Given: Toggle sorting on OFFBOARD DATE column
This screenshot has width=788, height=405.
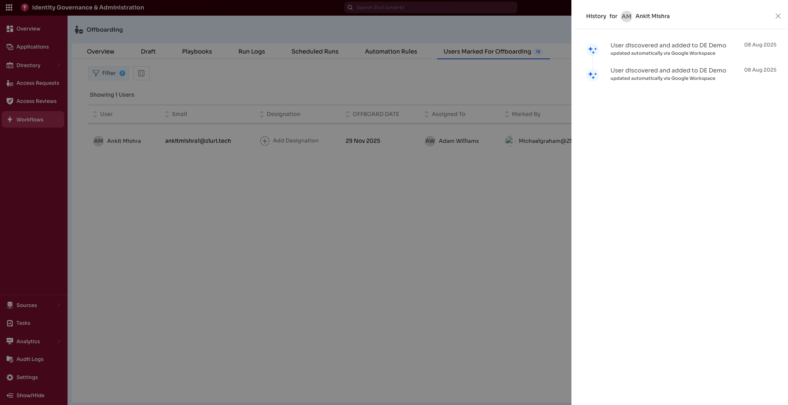Looking at the screenshot, I should pyautogui.click(x=347, y=114).
